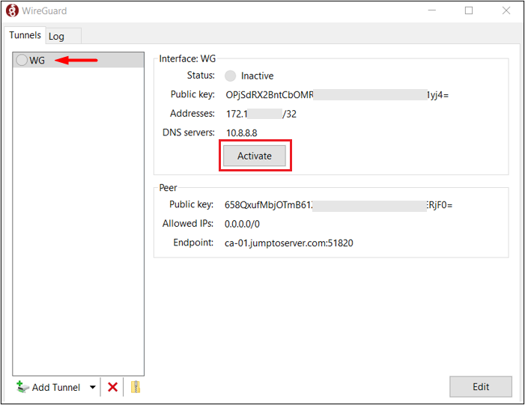Expand the Add Tunnel dropdown arrow
This screenshot has width=525, height=405.
click(x=93, y=387)
